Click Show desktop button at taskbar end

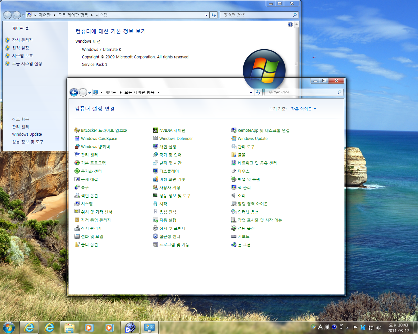tap(415, 327)
